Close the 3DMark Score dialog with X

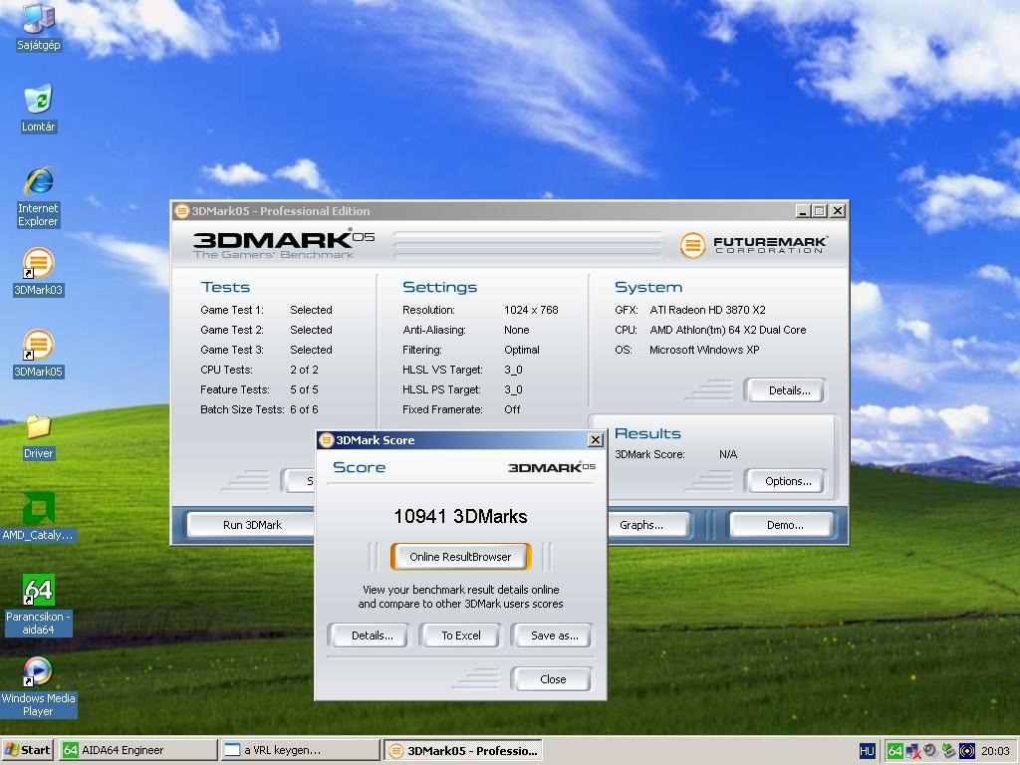596,440
